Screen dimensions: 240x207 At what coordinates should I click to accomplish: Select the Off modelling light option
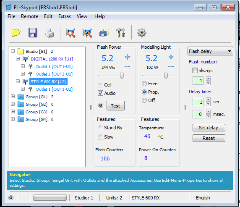click(144, 100)
